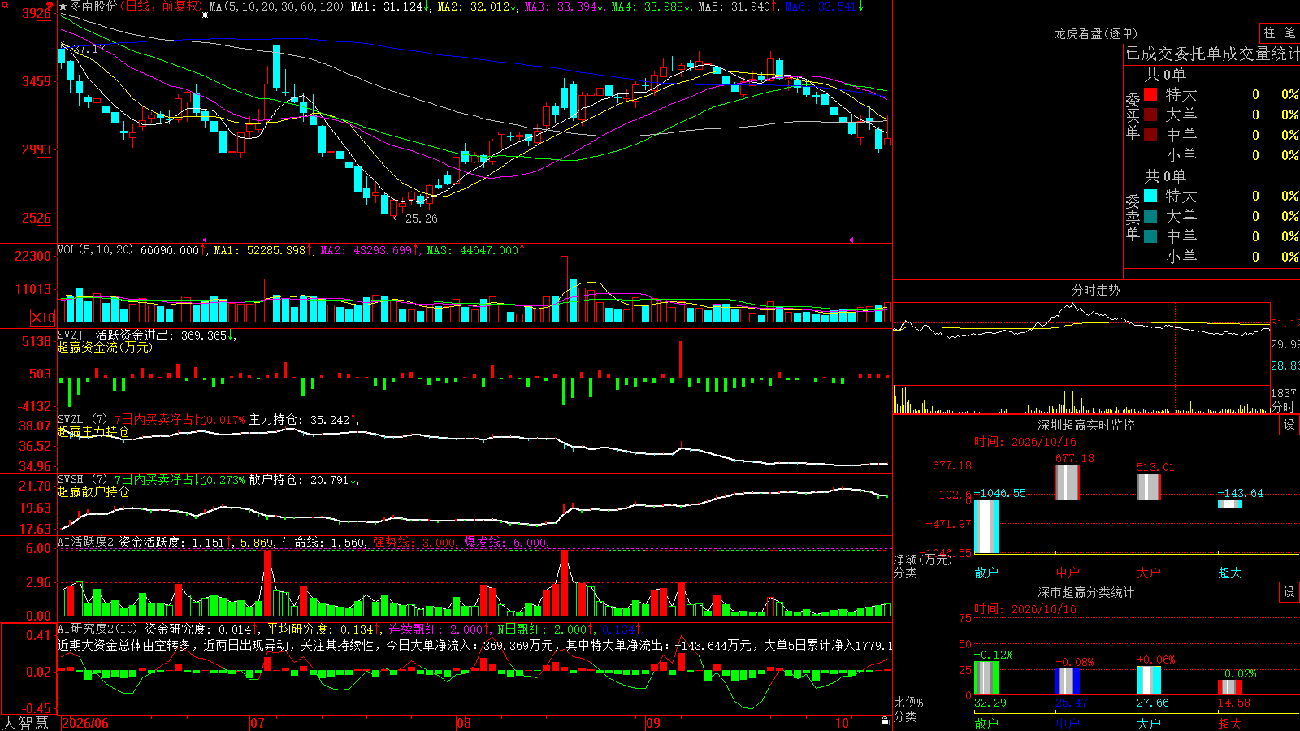Click the left purple triangle marker below K-line chart
This screenshot has height=731, width=1300.
pyautogui.click(x=204, y=240)
